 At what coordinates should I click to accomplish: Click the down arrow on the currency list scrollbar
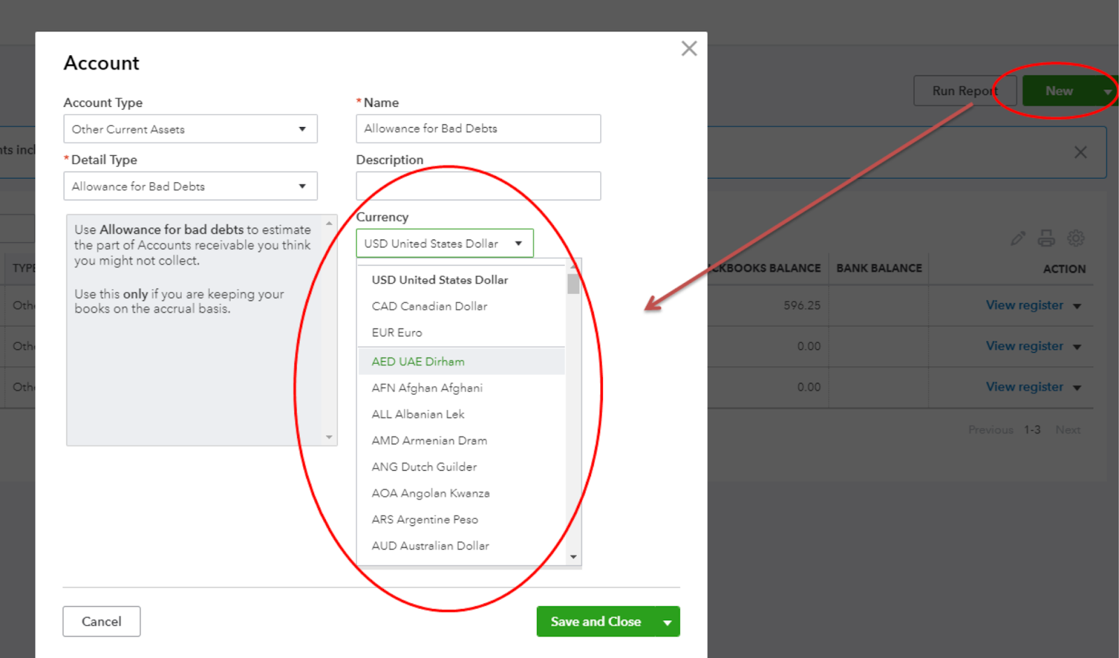[573, 557]
